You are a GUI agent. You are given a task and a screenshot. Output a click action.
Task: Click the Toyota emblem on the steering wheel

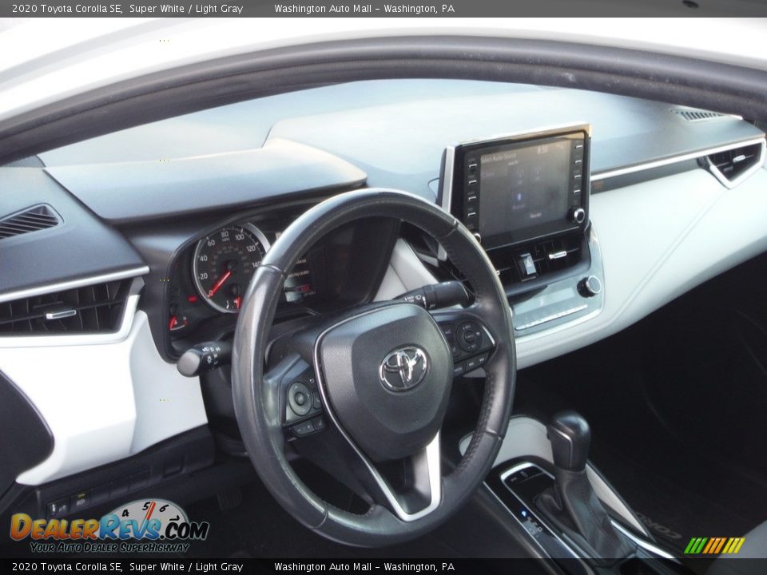point(403,369)
